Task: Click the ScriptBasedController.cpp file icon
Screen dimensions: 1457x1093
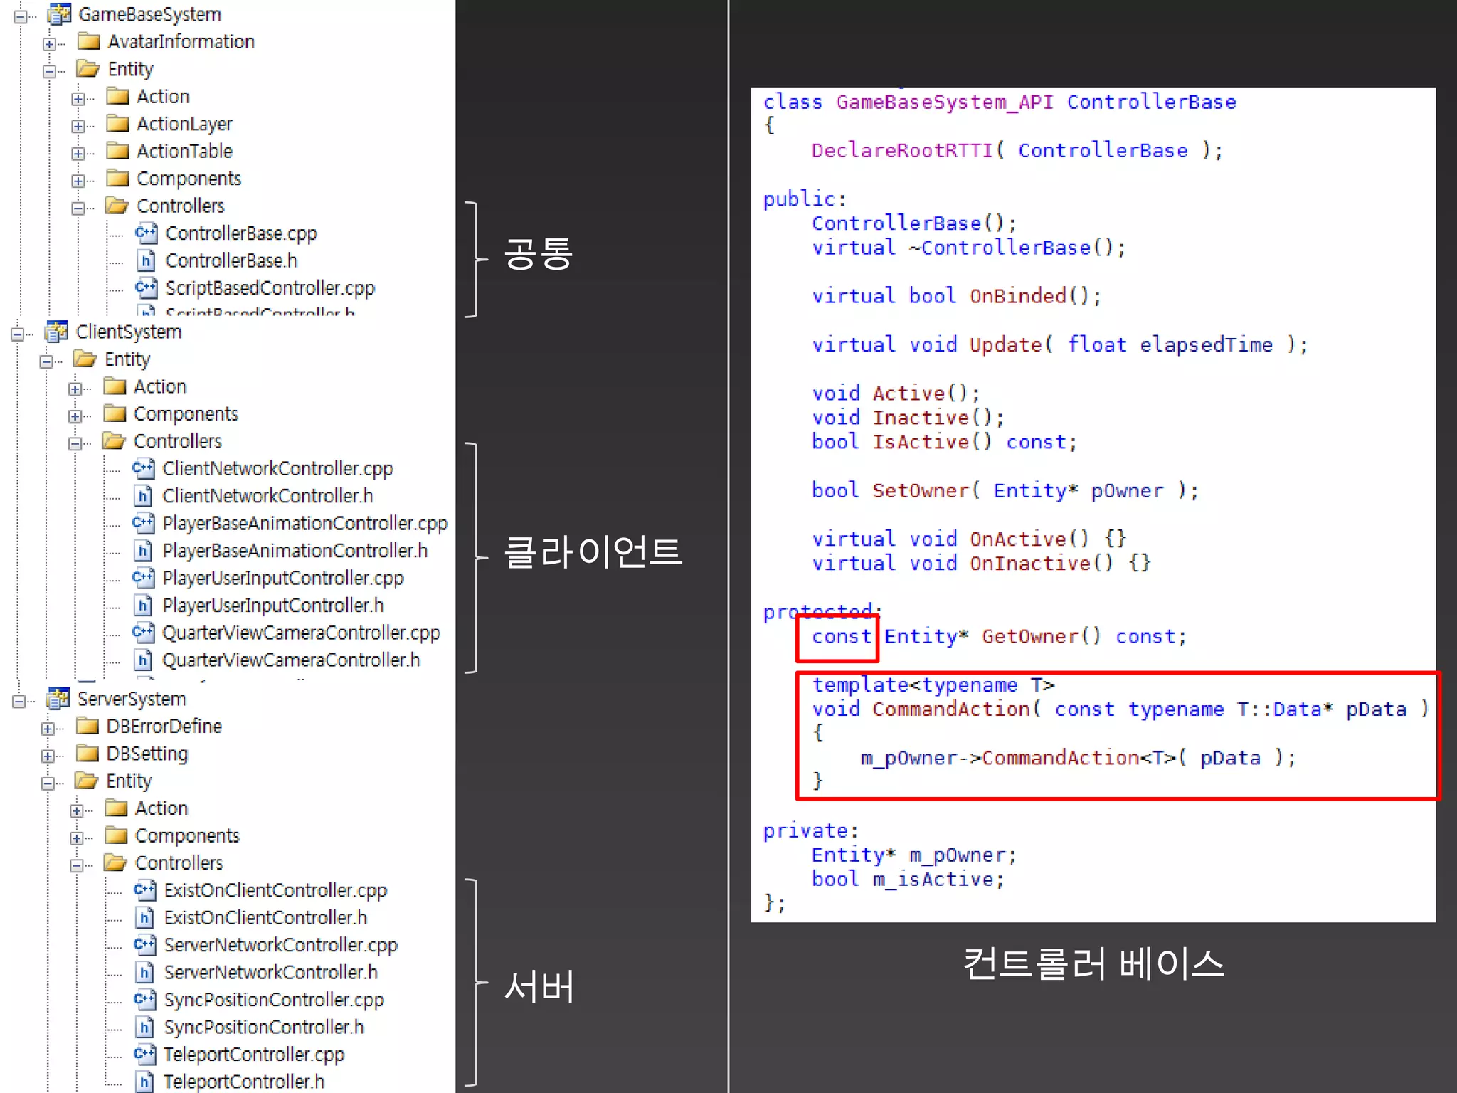Action: 146,287
